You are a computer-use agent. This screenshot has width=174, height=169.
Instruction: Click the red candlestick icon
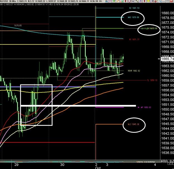click(126, 1)
